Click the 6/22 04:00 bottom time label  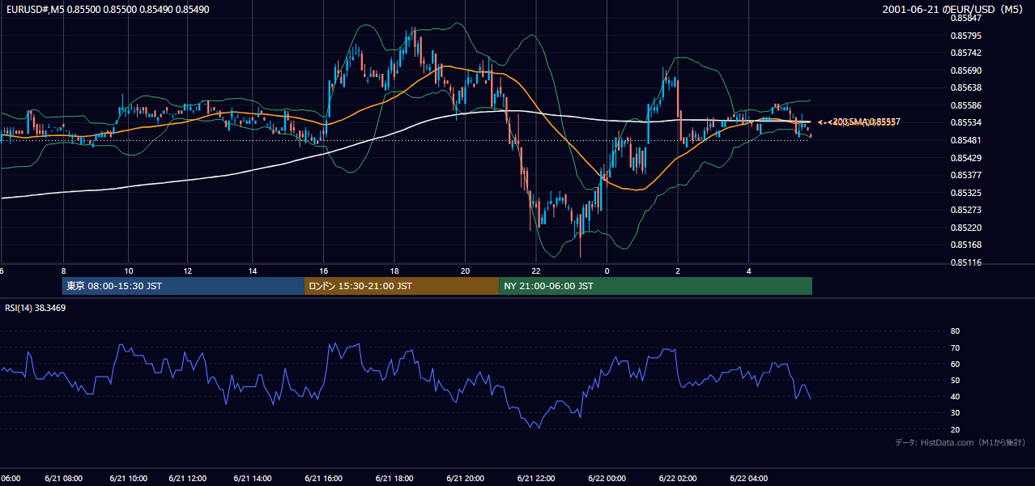(749, 478)
